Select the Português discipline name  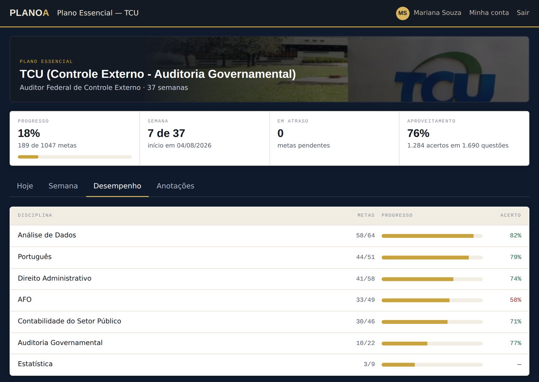35,257
